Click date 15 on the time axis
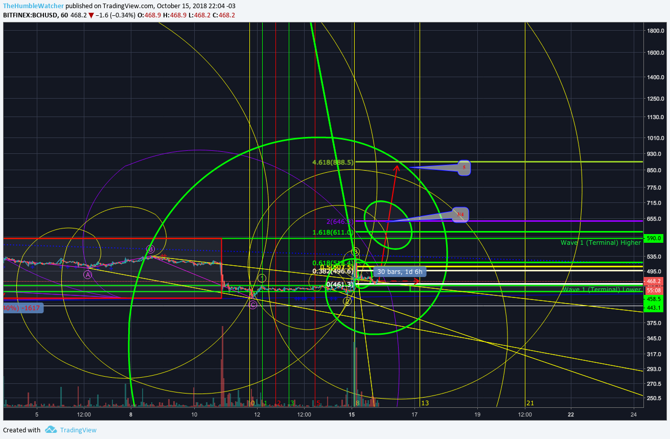 [352, 414]
